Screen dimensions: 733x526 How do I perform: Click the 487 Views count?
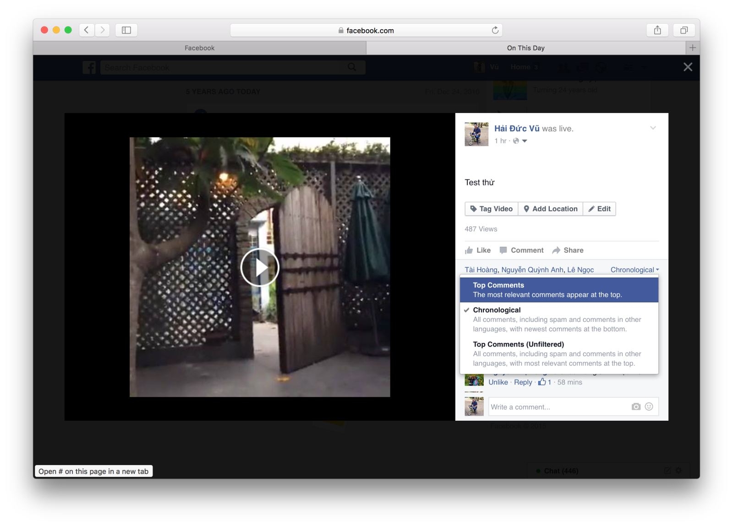(x=481, y=229)
